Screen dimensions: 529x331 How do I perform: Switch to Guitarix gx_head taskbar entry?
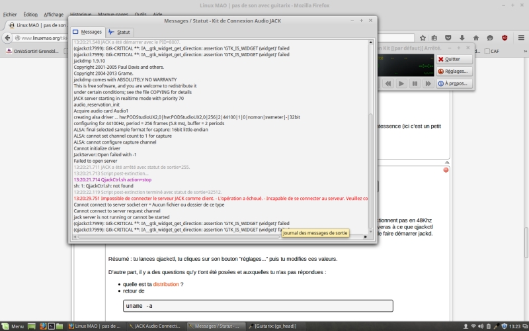click(x=274, y=326)
